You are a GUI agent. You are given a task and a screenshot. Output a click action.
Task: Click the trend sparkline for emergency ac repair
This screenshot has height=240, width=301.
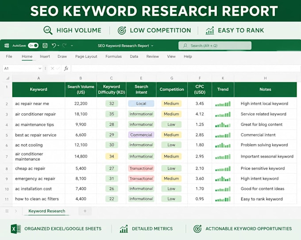point(223,179)
